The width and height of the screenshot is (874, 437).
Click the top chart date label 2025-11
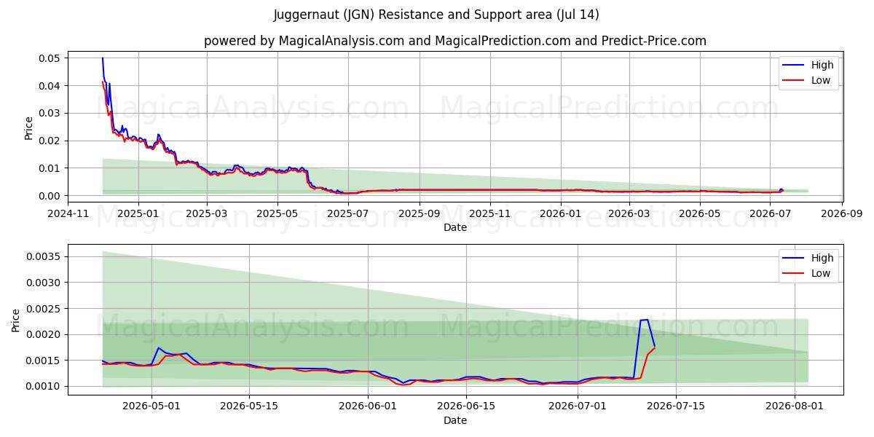click(490, 214)
